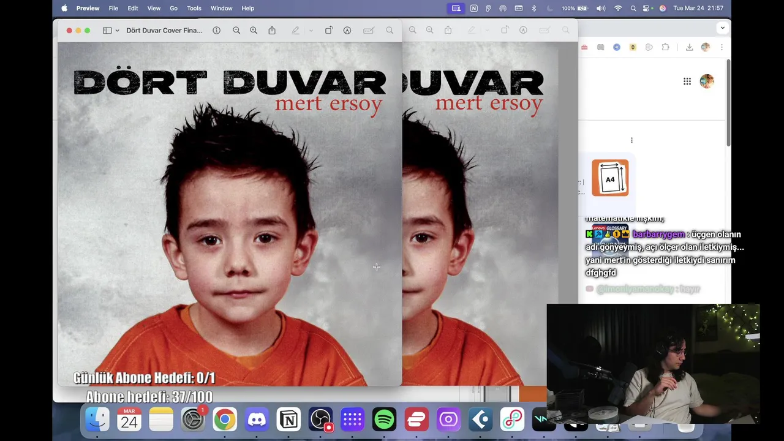This screenshot has width=784, height=441.
Task: Zoom out in the background Preview window
Action: coord(412,30)
